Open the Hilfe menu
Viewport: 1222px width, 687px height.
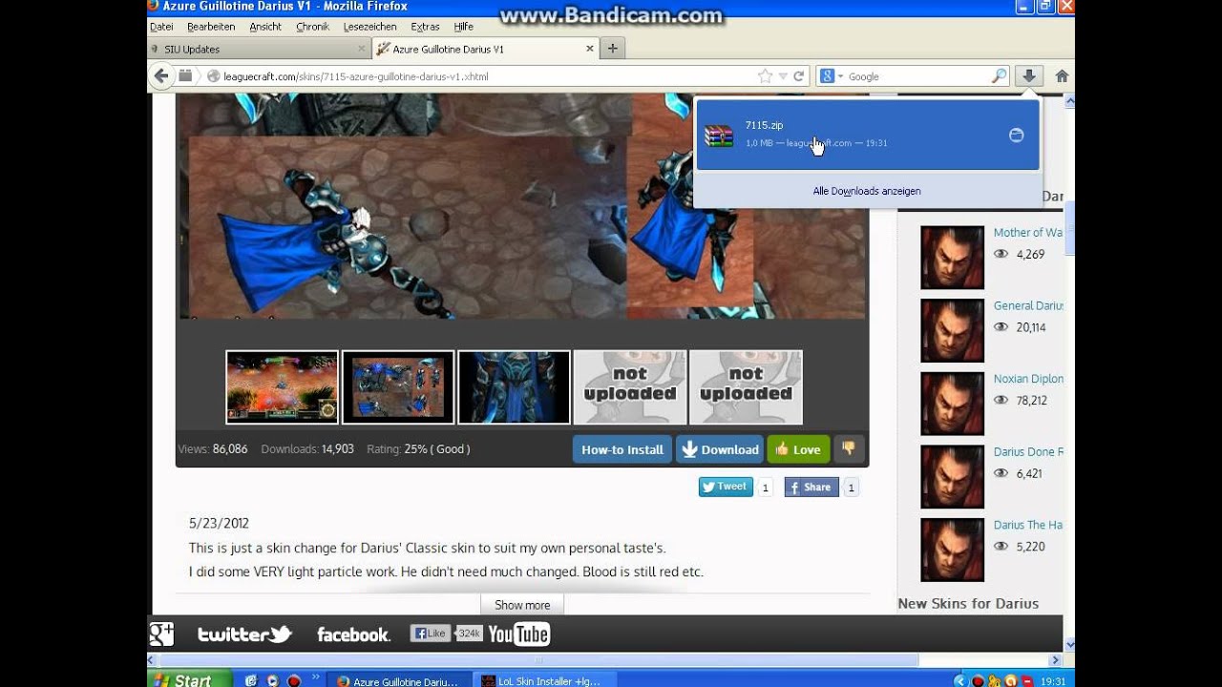[x=464, y=27]
